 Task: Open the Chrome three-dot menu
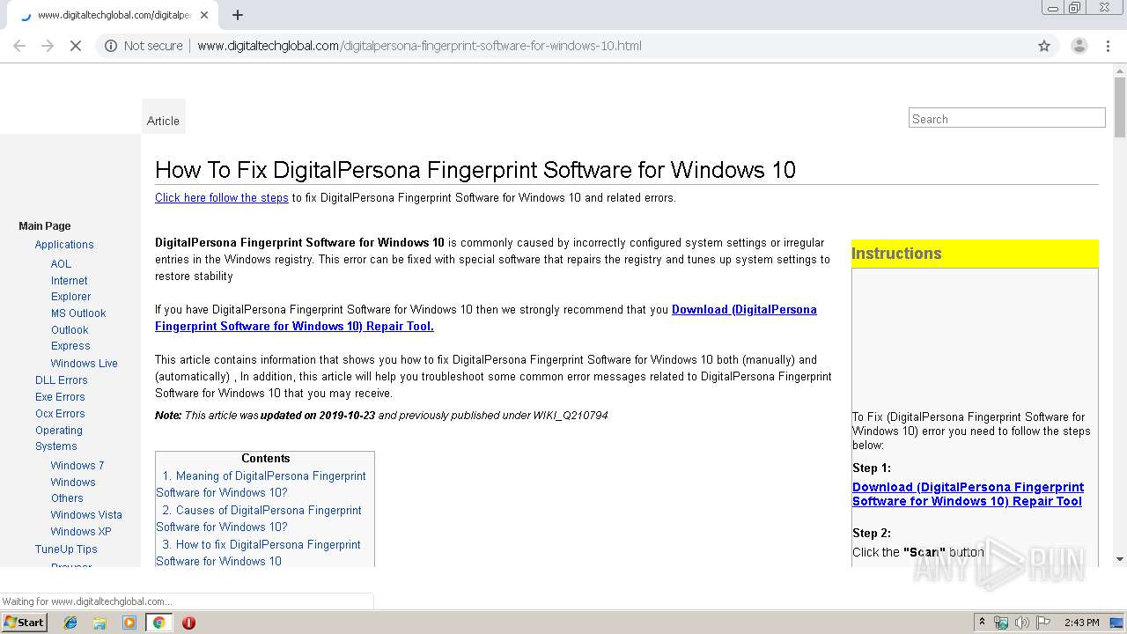pyautogui.click(x=1109, y=46)
